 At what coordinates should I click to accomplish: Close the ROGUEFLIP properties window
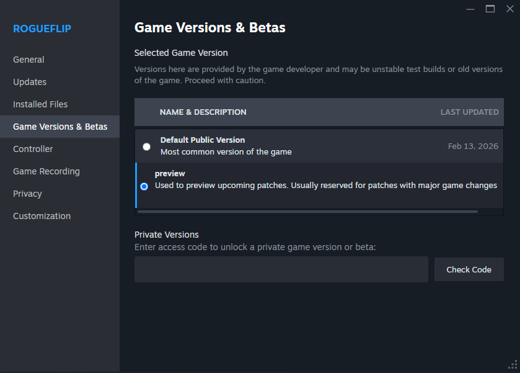[509, 9]
